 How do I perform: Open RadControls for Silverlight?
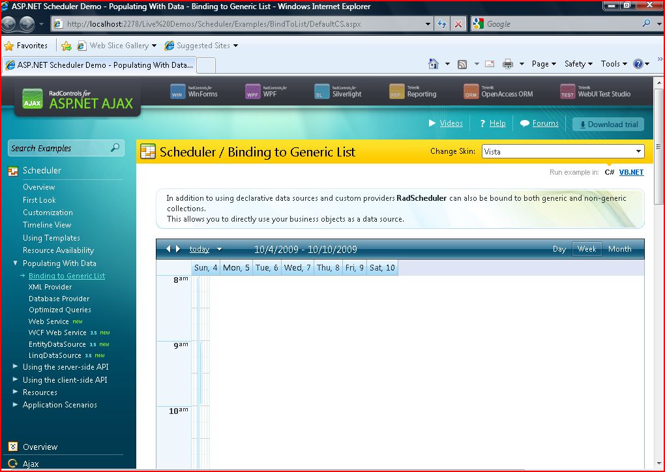[x=338, y=91]
